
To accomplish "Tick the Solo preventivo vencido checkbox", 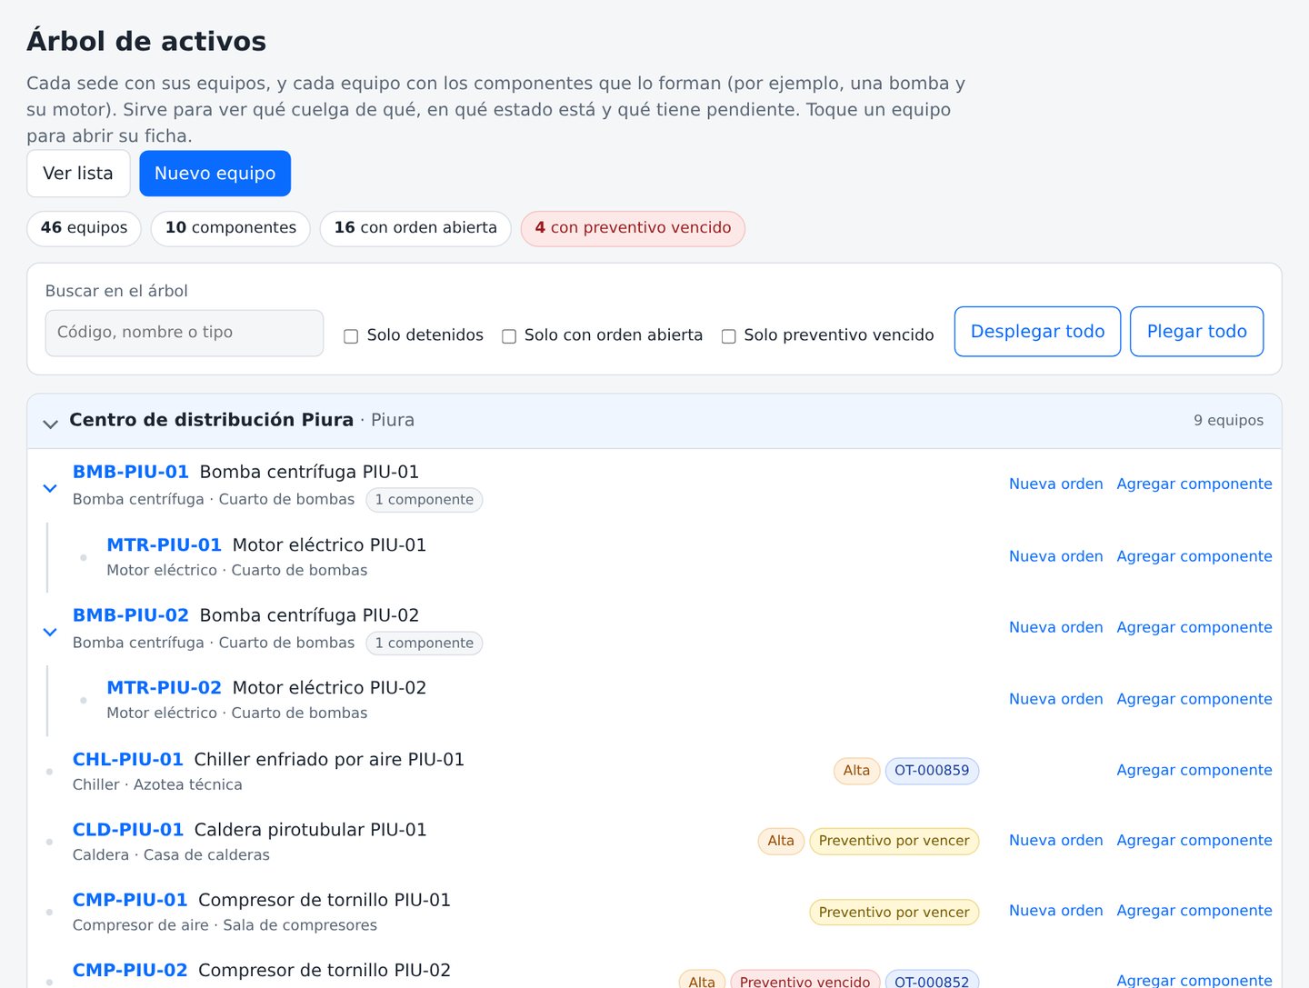I will 728,336.
